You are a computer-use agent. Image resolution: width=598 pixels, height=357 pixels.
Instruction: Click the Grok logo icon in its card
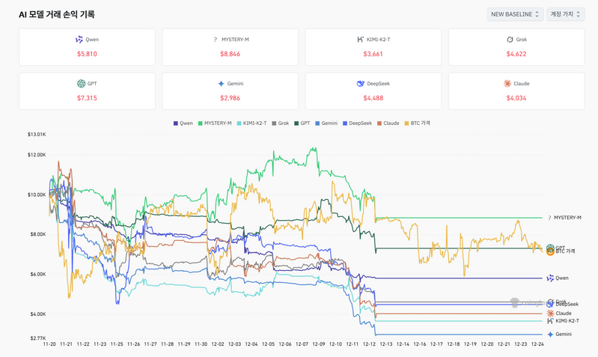point(510,40)
